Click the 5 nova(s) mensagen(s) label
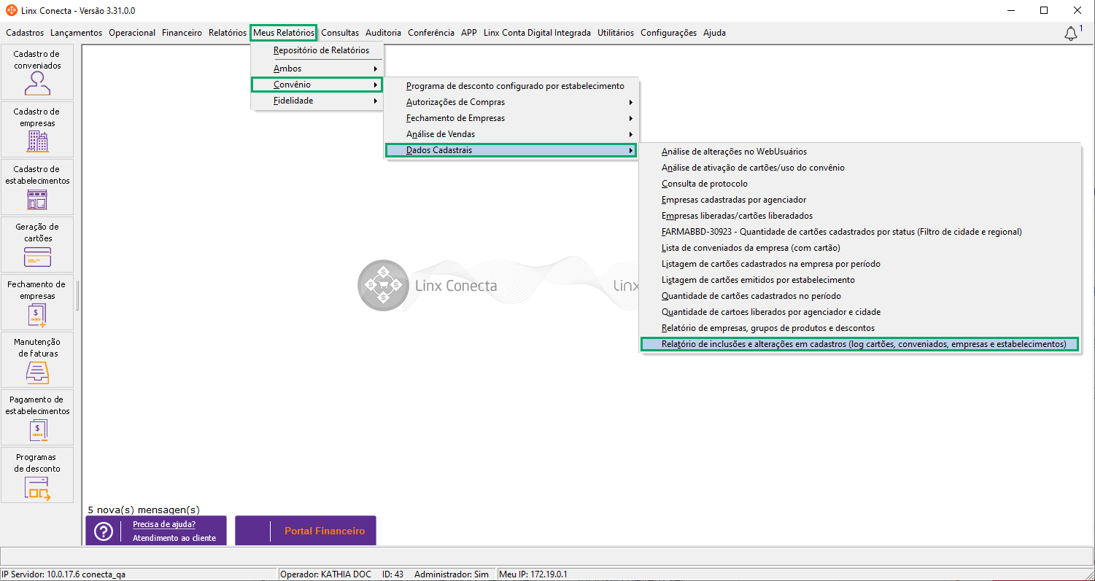1095x581 pixels. [144, 510]
